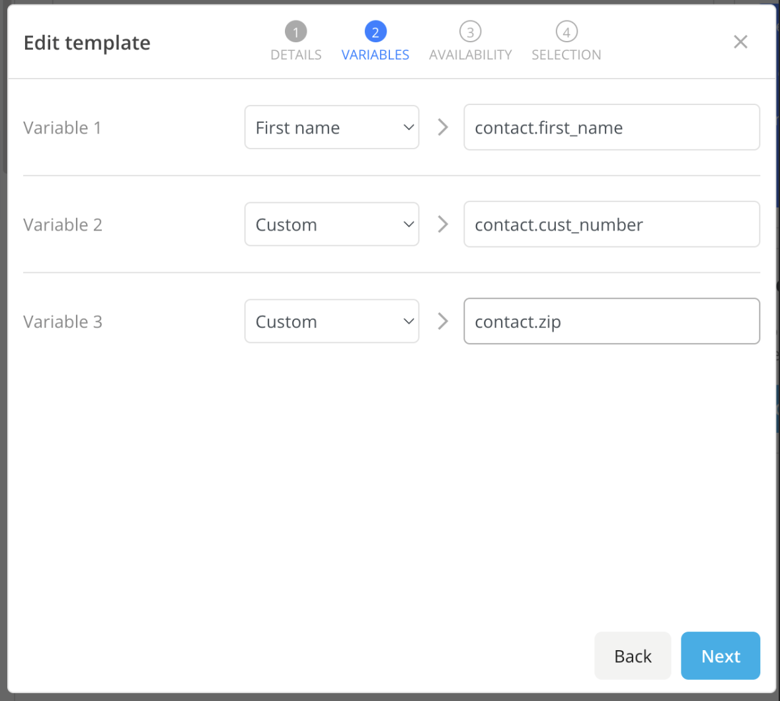Screen dimensions: 780x701
Task: Click the step 3 circle icon
Action: pyautogui.click(x=470, y=32)
